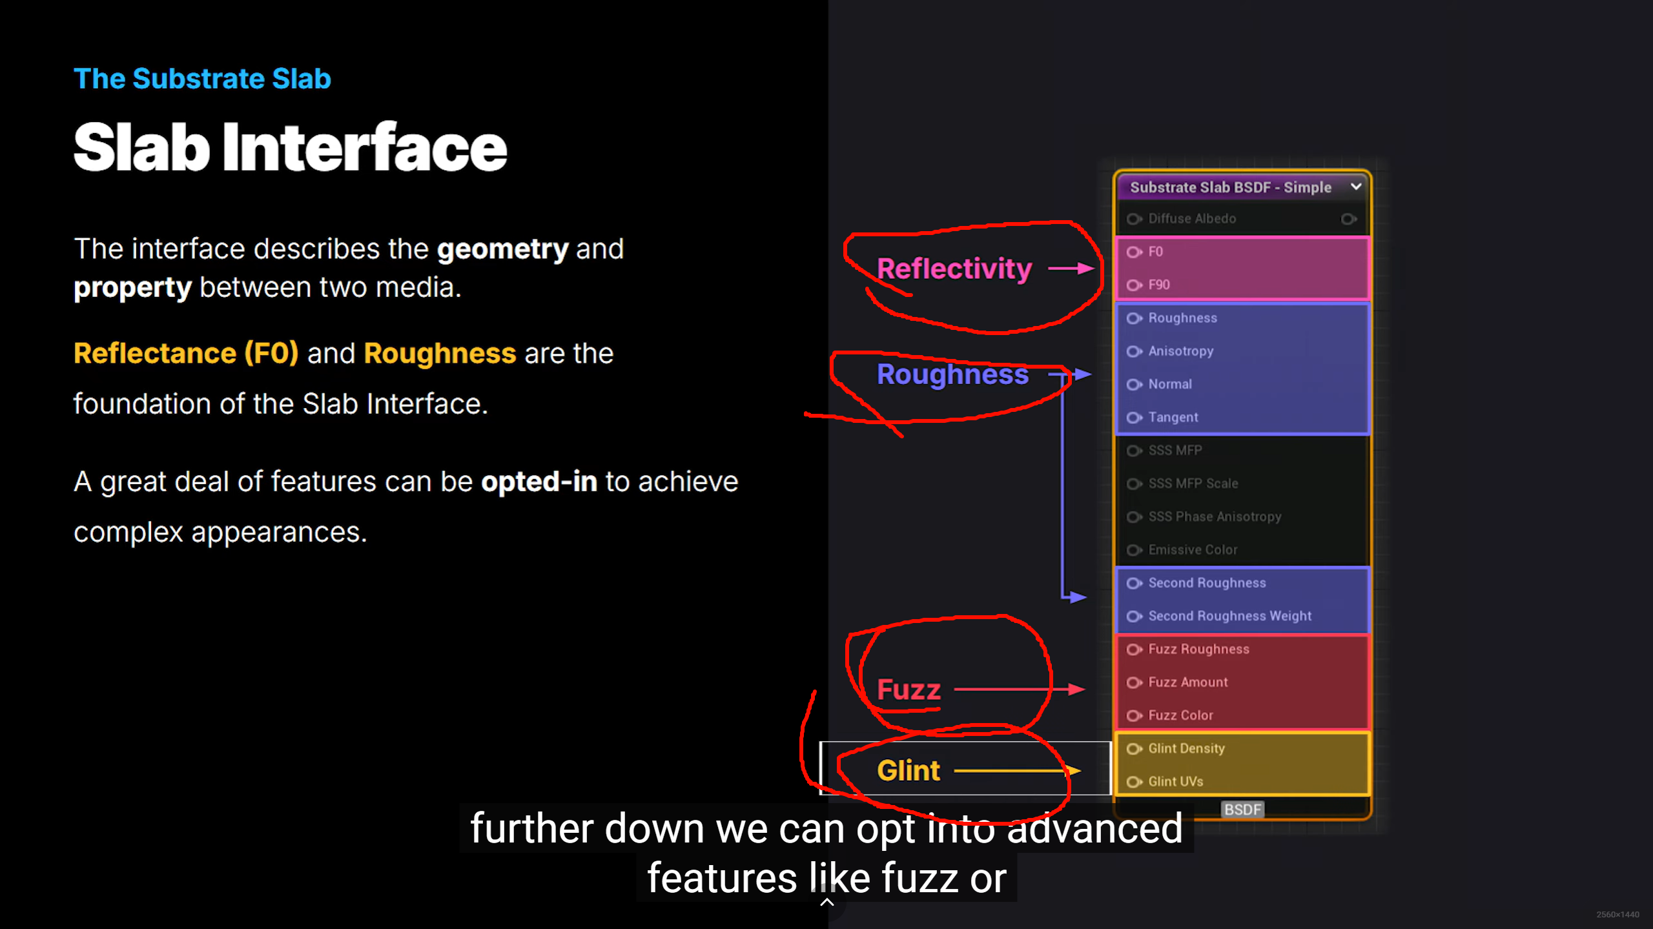Screen dimensions: 1653x929
Task: Expand the caret below the subtitles
Action: pos(826,903)
